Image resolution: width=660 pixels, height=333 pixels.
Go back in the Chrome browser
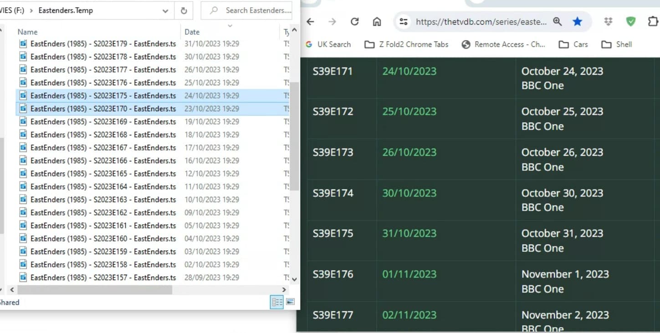pos(310,21)
